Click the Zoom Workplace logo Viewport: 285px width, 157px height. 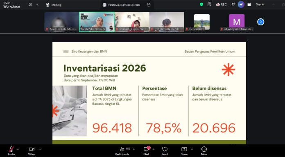11,5
